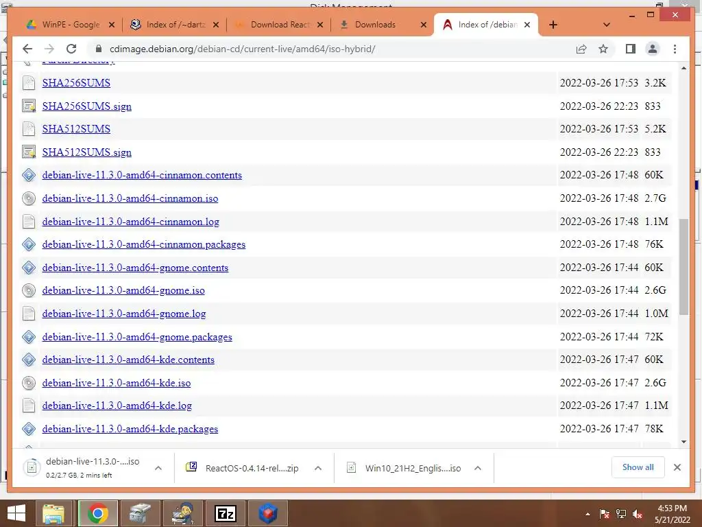Click the action center flag tray icon
Viewport: 702px width, 527px height.
click(x=605, y=514)
